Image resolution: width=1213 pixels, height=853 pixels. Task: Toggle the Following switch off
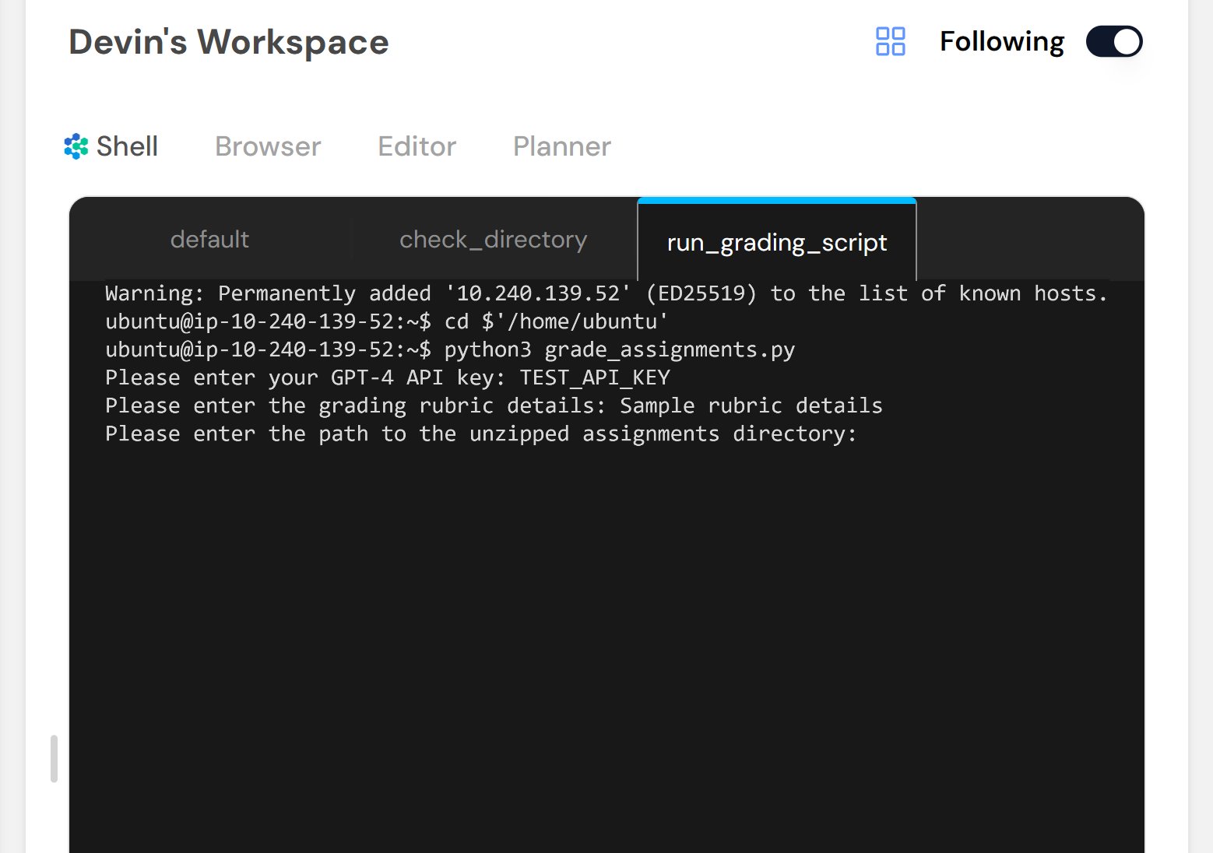(x=1114, y=41)
